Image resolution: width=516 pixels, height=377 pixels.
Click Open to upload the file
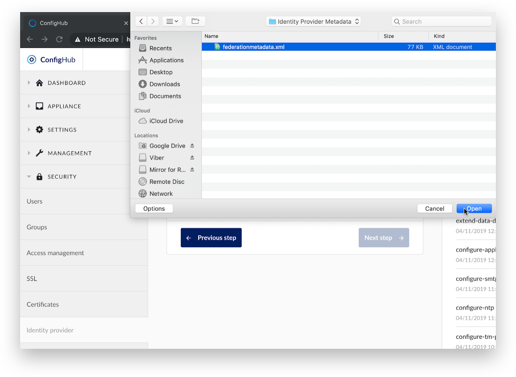point(474,208)
